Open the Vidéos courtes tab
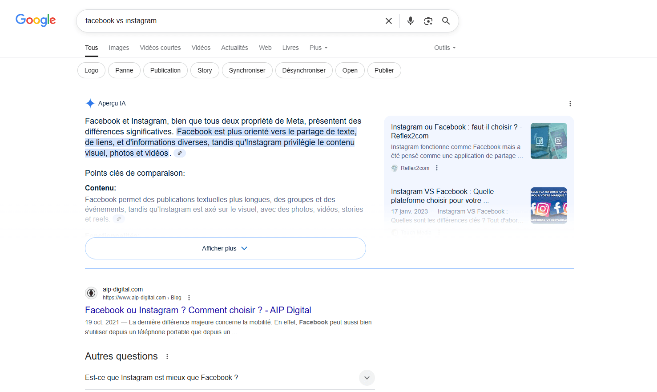This screenshot has width=657, height=392. 160,48
